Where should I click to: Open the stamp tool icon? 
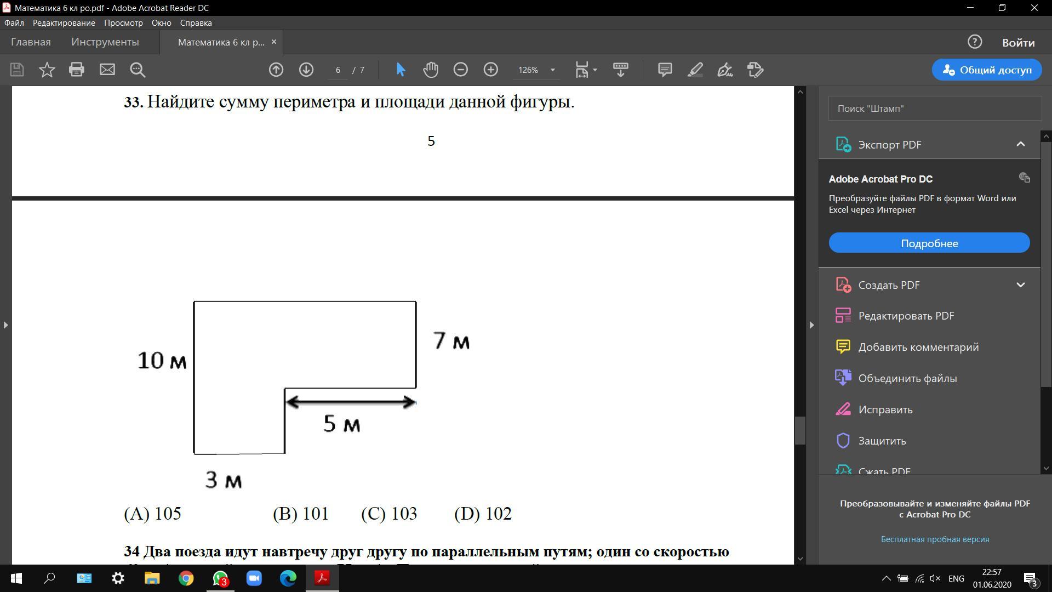click(x=756, y=70)
